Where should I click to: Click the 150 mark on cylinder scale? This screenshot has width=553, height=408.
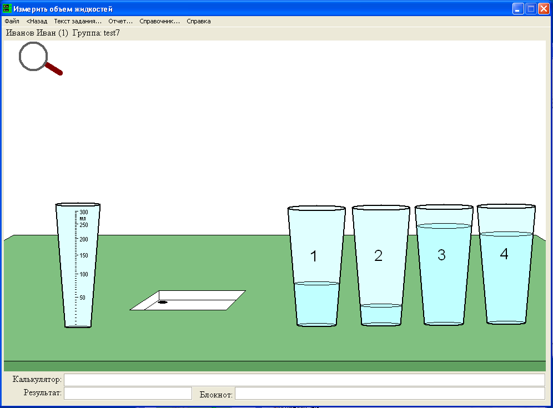click(84, 256)
